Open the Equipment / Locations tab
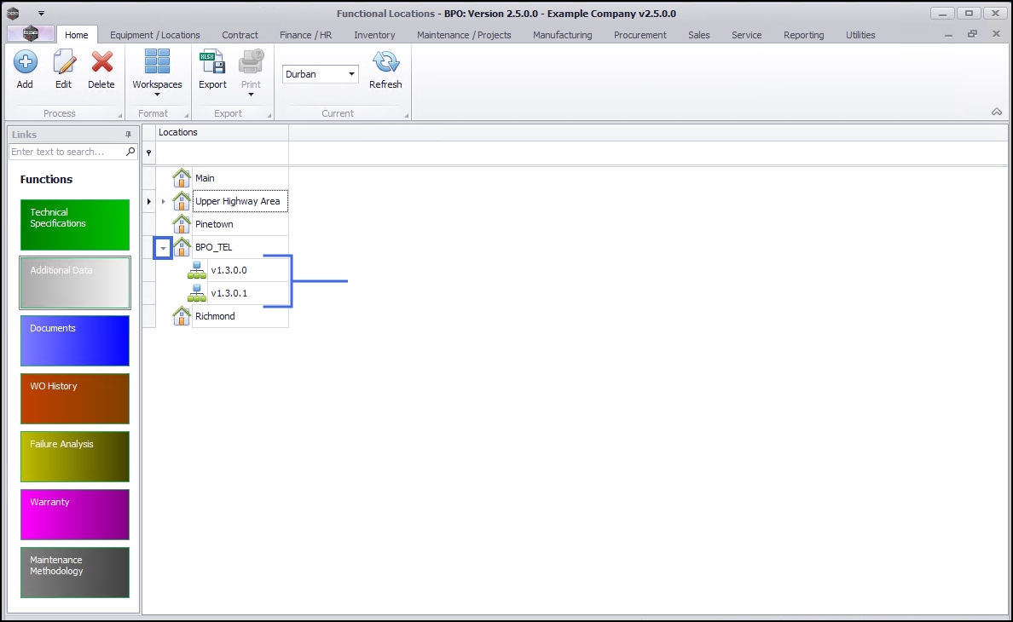Image resolution: width=1013 pixels, height=622 pixels. point(155,35)
